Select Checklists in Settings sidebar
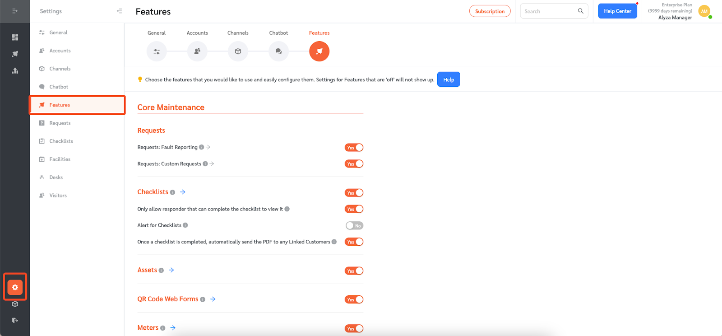This screenshot has height=336, width=722. [77, 141]
